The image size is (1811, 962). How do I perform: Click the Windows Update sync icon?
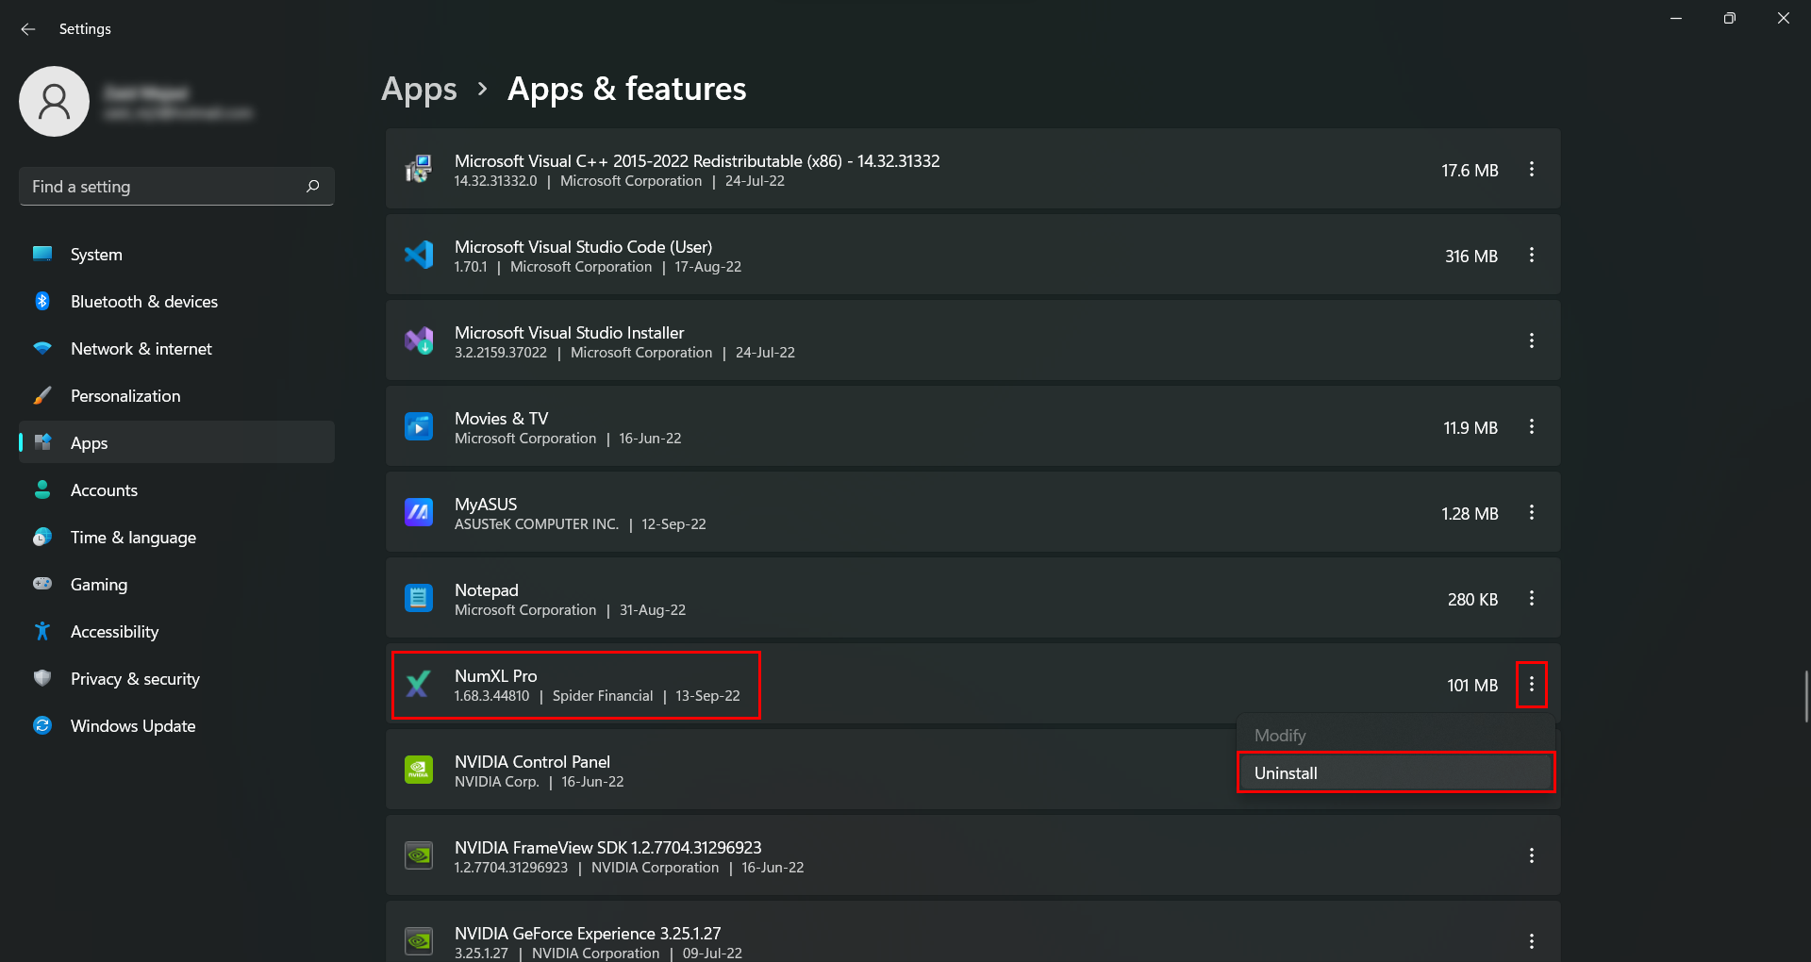(42, 725)
